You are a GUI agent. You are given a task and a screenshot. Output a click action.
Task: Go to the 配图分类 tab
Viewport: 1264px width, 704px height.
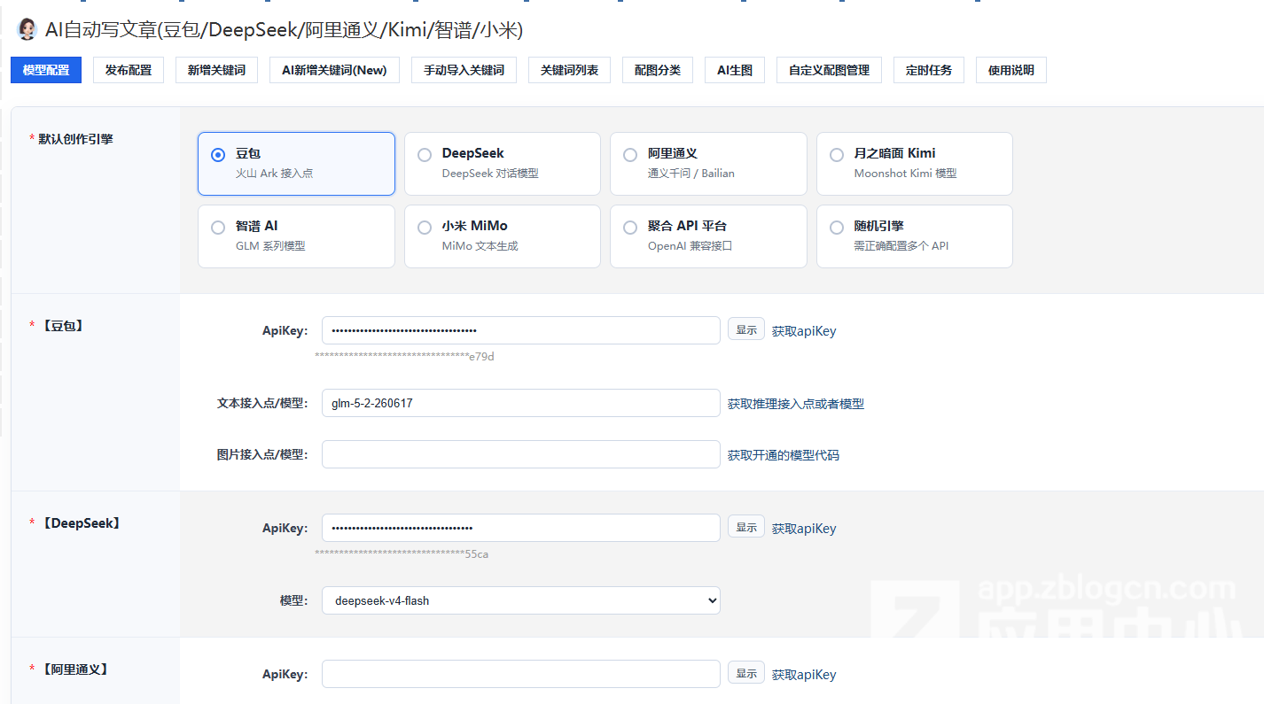(x=658, y=70)
